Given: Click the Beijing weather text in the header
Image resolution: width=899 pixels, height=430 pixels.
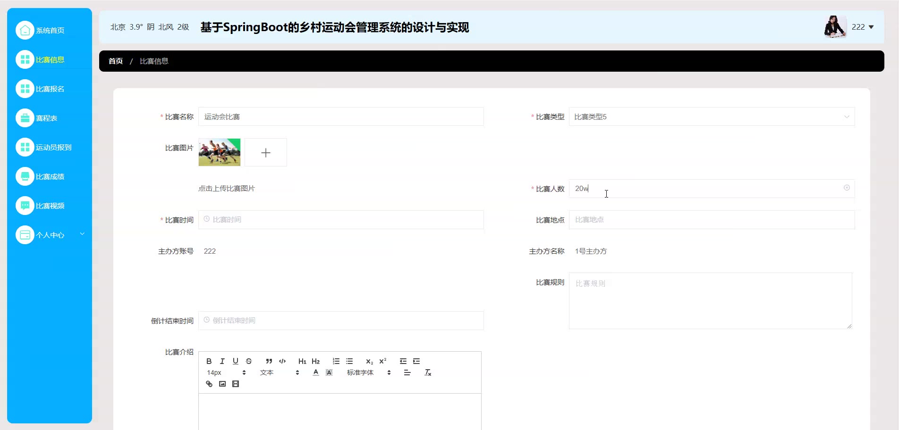Looking at the screenshot, I should pos(150,27).
